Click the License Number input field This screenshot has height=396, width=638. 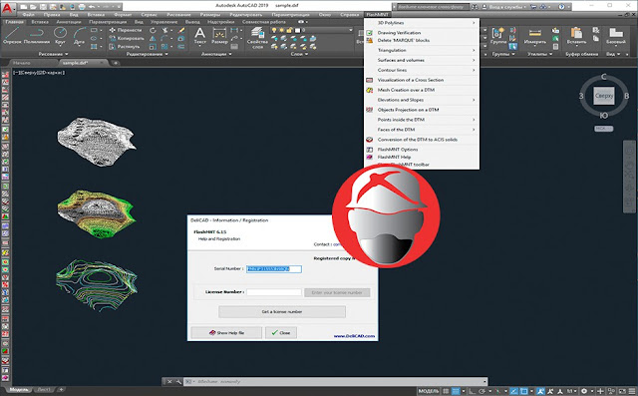coord(274,292)
